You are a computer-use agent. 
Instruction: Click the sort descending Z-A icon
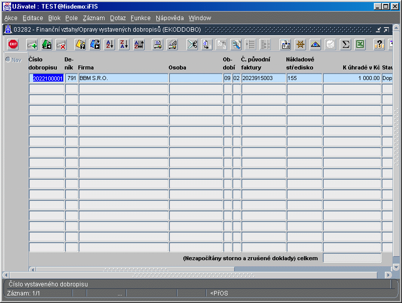point(124,45)
